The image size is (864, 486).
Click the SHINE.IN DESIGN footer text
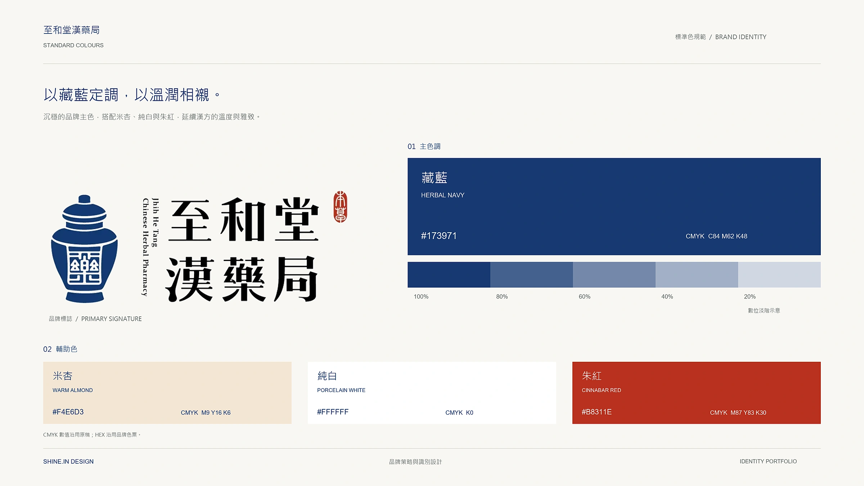click(x=68, y=462)
